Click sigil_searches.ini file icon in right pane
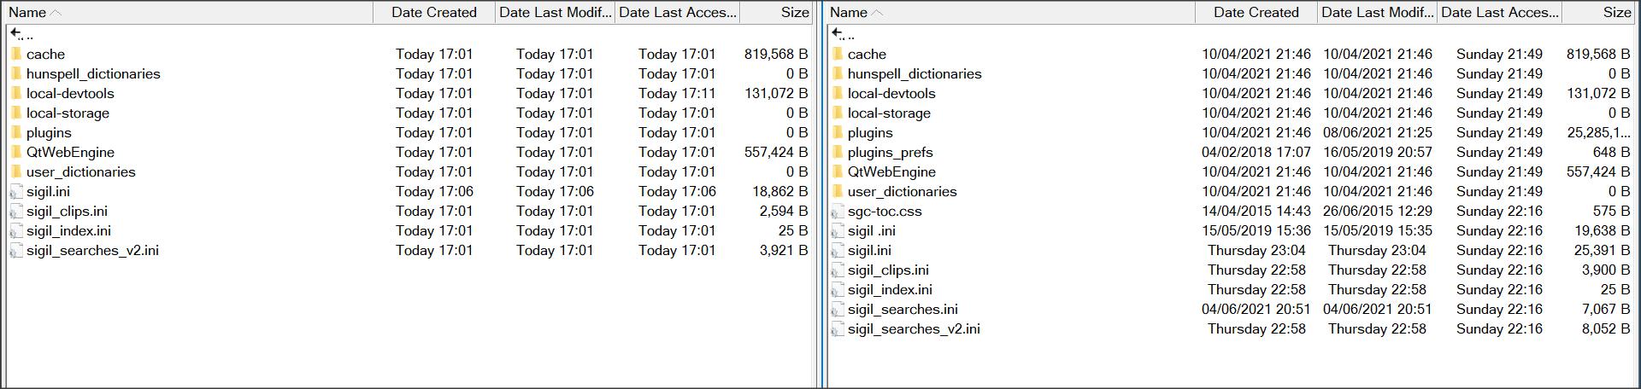The image size is (1641, 389). [838, 309]
